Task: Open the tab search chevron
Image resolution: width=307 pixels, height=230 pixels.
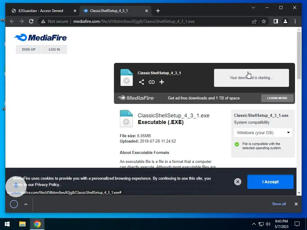Action: (x=253, y=7)
